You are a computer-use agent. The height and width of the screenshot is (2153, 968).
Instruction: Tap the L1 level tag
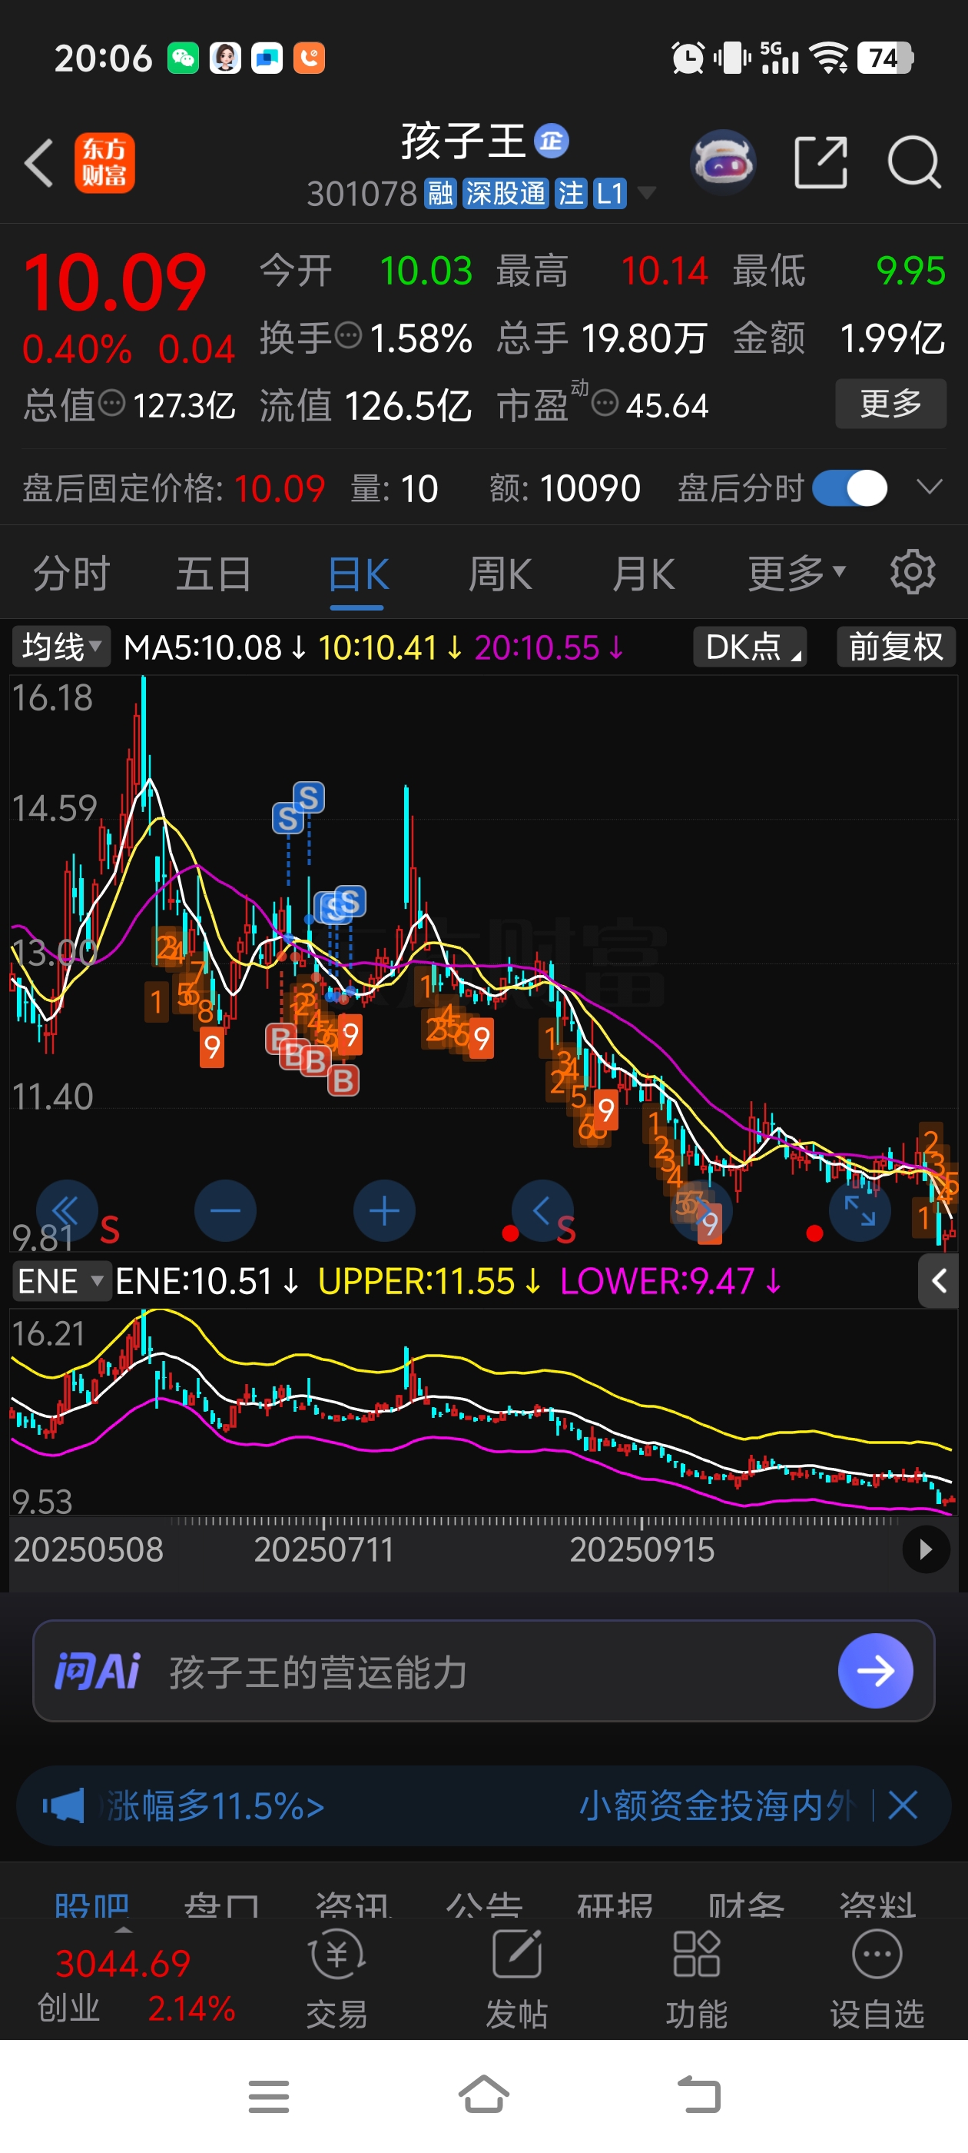[610, 194]
